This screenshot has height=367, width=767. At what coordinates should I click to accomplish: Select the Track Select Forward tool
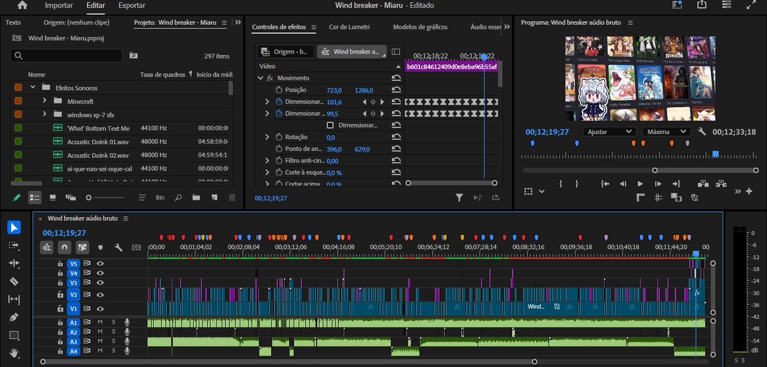coord(14,245)
